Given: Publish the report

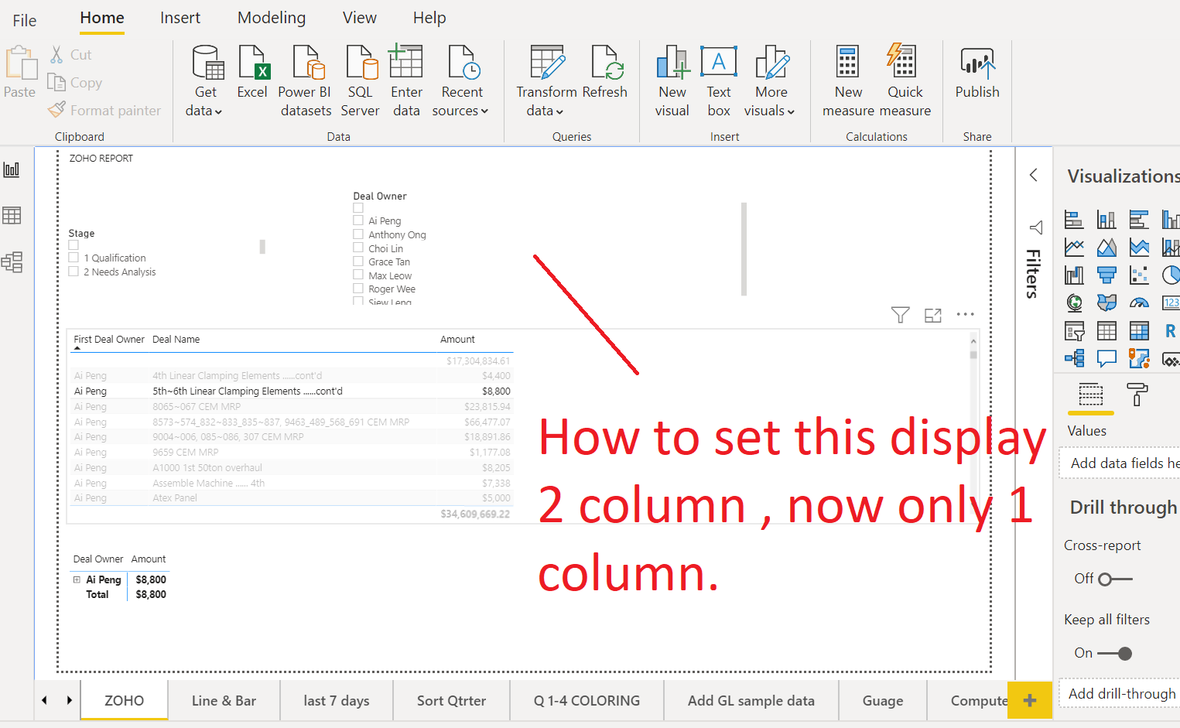Looking at the screenshot, I should coord(977,72).
